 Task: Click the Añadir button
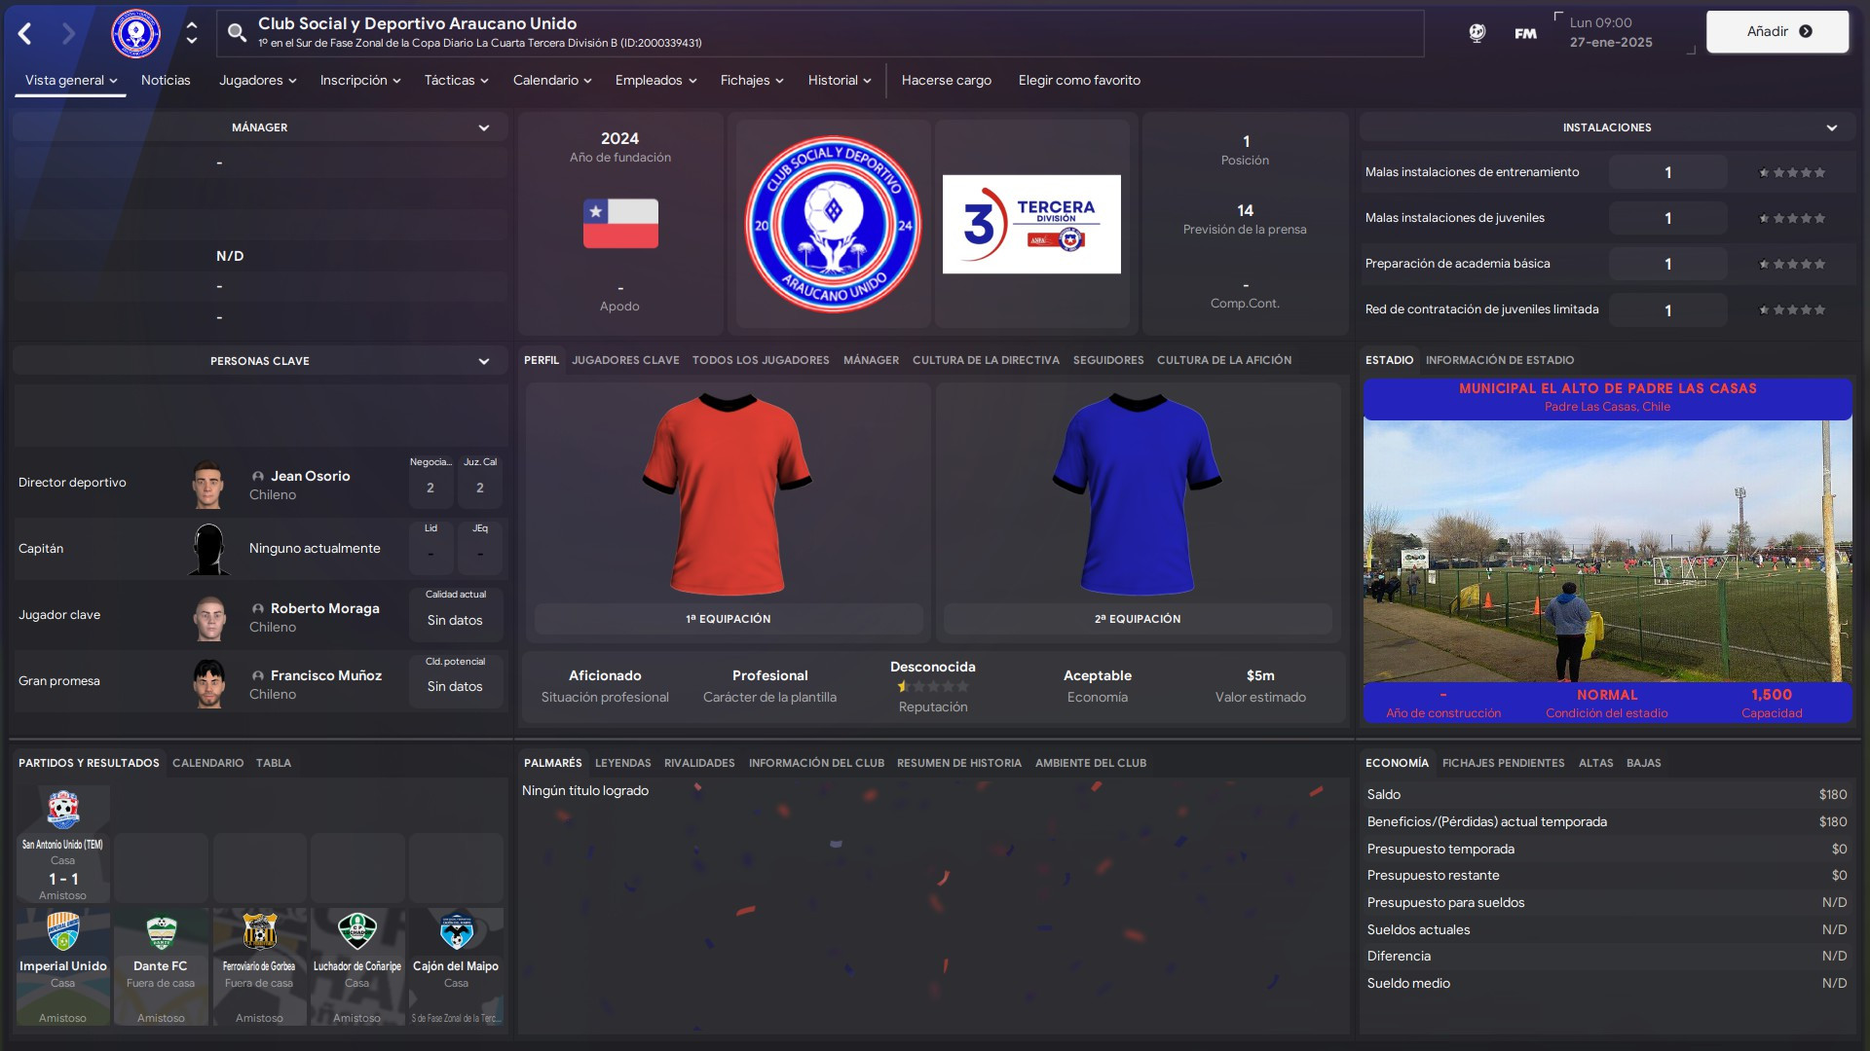pyautogui.click(x=1777, y=31)
